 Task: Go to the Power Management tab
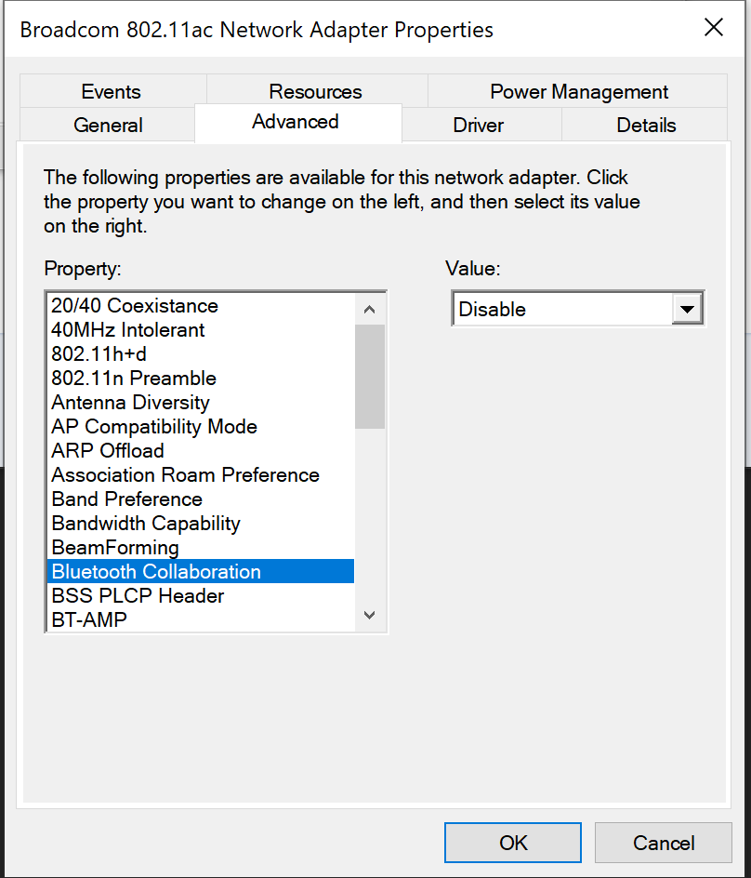point(578,92)
